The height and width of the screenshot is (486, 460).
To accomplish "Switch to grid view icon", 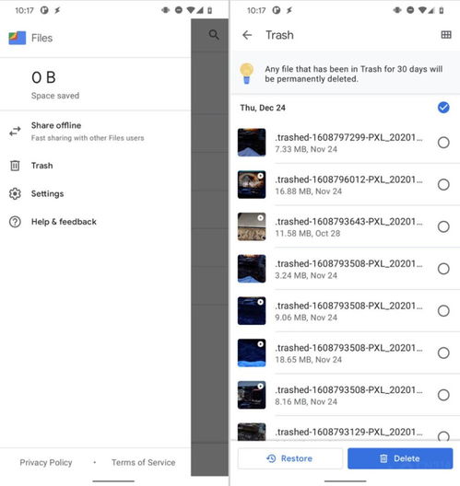I will (446, 35).
